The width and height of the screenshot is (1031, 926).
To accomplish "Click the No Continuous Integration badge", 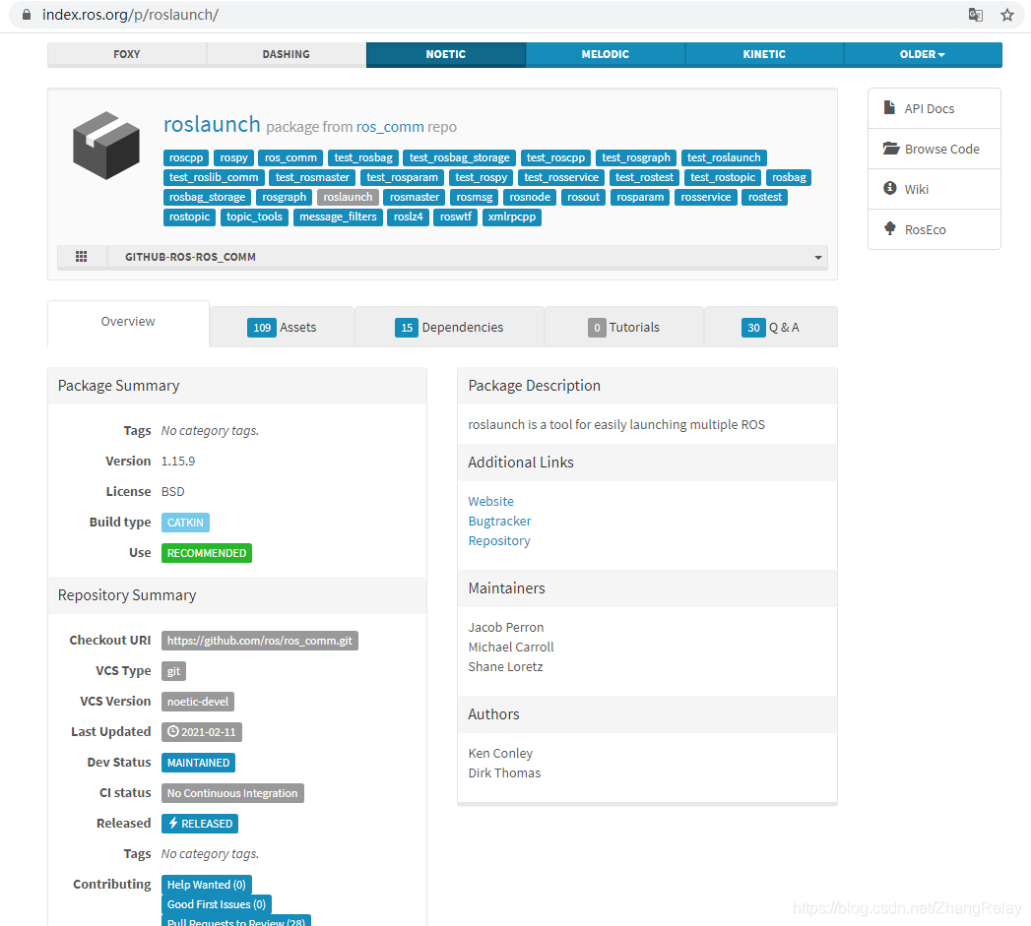I will pos(232,793).
